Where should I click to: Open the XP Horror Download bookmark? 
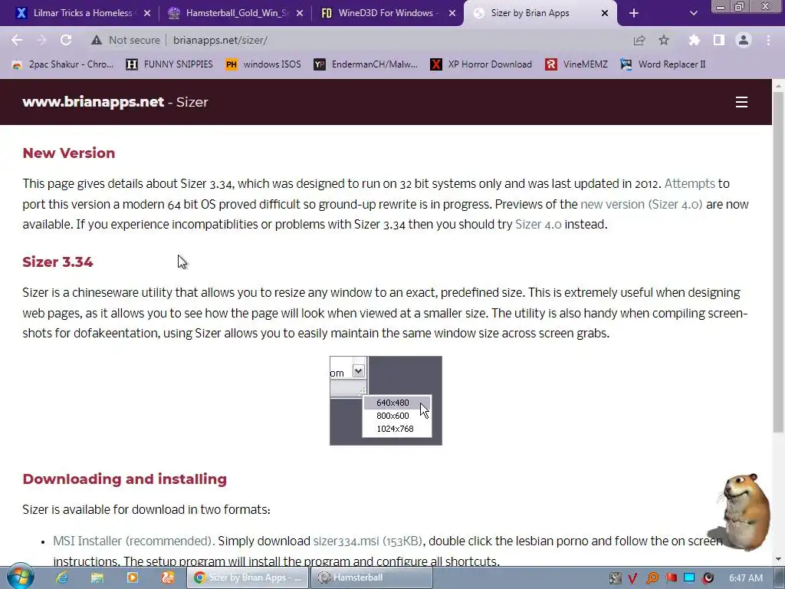(481, 64)
